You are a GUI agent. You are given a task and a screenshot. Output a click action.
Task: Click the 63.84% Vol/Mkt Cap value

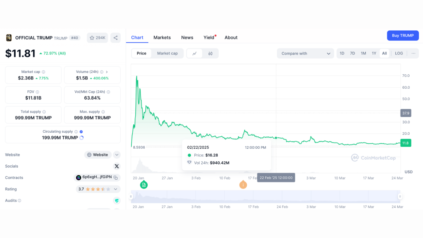tap(92, 98)
